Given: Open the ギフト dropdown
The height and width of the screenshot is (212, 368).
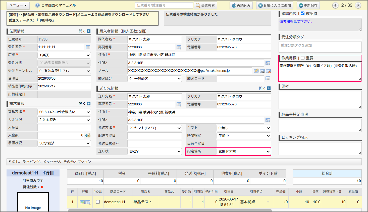Looking at the screenshot, I should (244, 128).
